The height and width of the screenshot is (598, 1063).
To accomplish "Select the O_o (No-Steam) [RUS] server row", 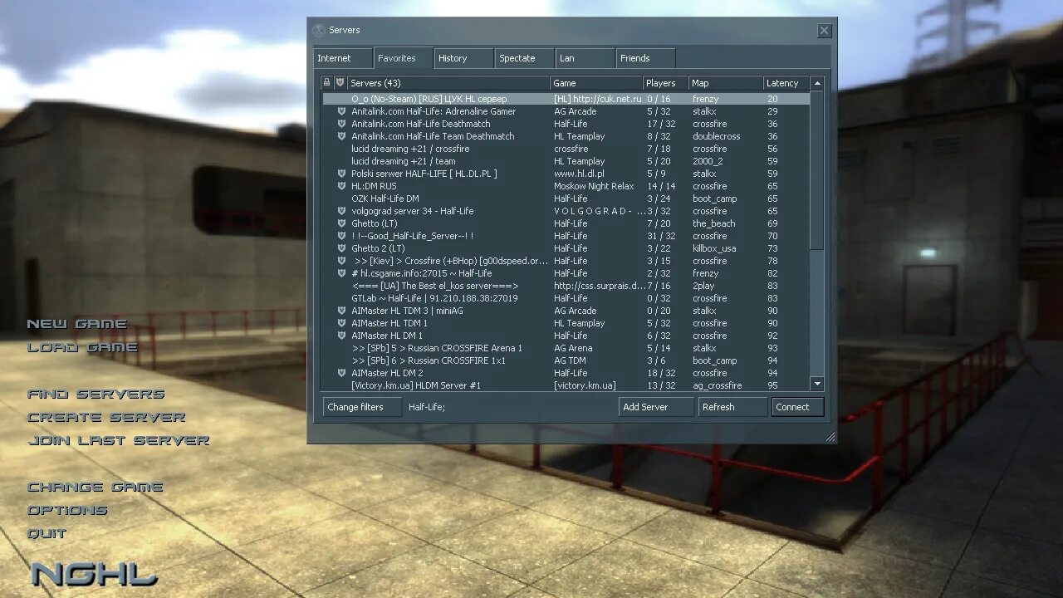I will 566,99.
